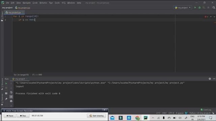Start debugging with the bug icon
Screen dimensions: 216x121
click(x=199, y=8)
